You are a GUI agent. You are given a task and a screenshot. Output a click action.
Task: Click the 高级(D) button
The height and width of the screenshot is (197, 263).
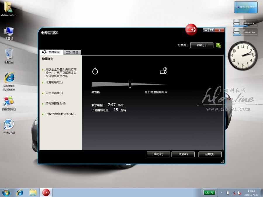click(202, 45)
